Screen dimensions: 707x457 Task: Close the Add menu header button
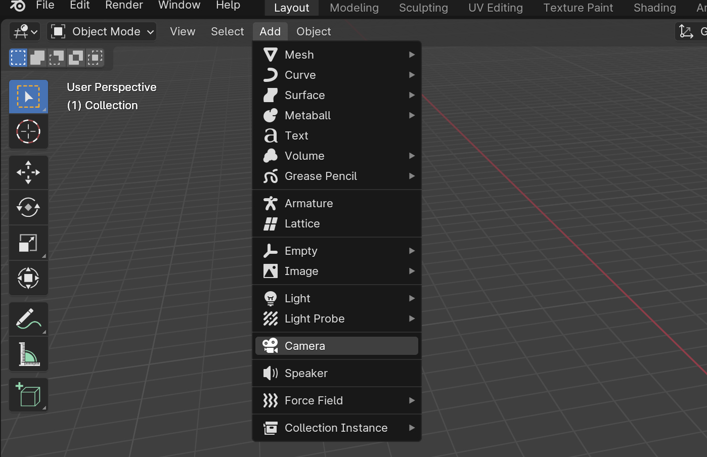tap(270, 32)
